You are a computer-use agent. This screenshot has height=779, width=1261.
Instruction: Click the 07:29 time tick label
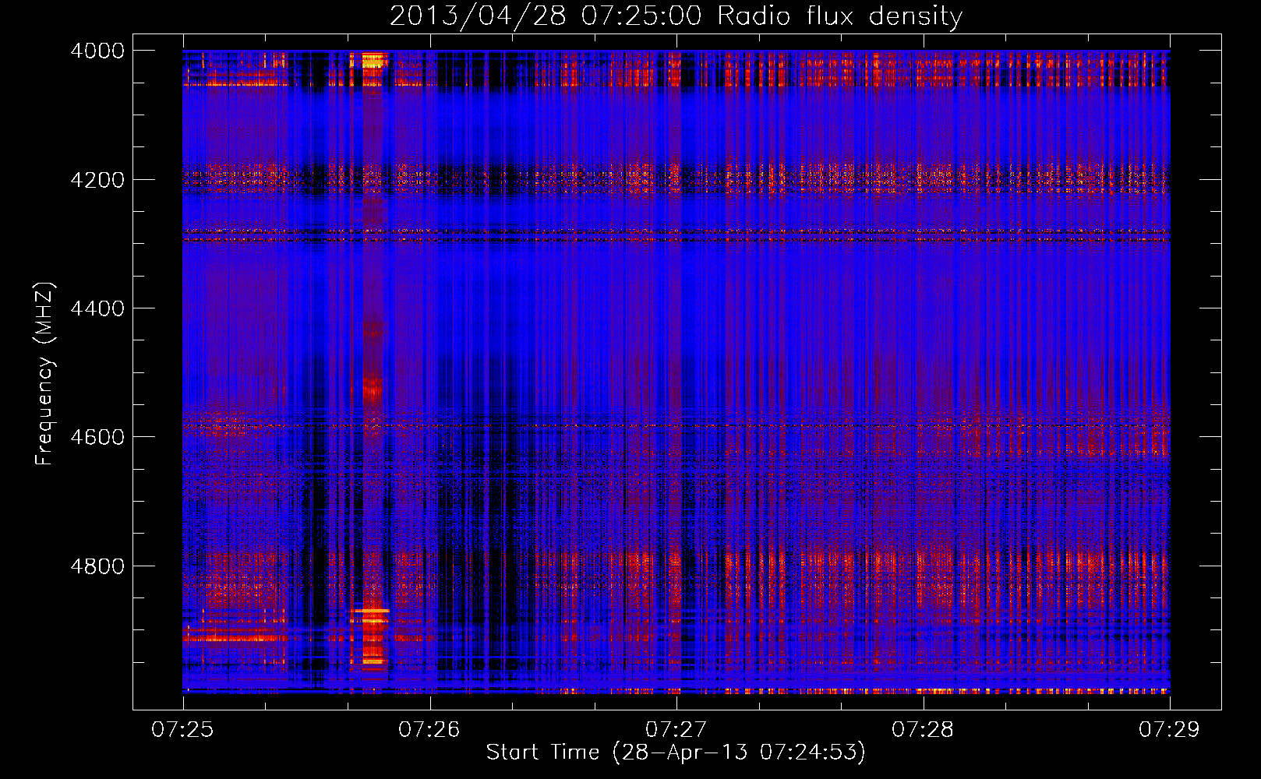point(1170,730)
